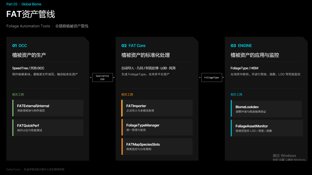
Task: Open the FATImporter tool card
Action: click(x=157, y=108)
